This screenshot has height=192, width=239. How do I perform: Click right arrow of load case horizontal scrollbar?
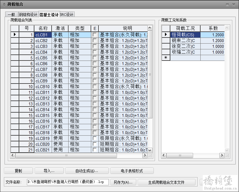[222, 155]
